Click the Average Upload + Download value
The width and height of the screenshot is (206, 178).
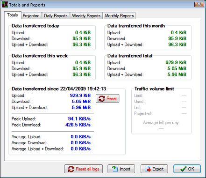point(81,149)
